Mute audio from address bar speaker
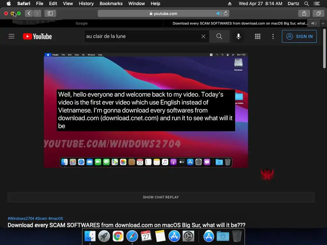 219,13
